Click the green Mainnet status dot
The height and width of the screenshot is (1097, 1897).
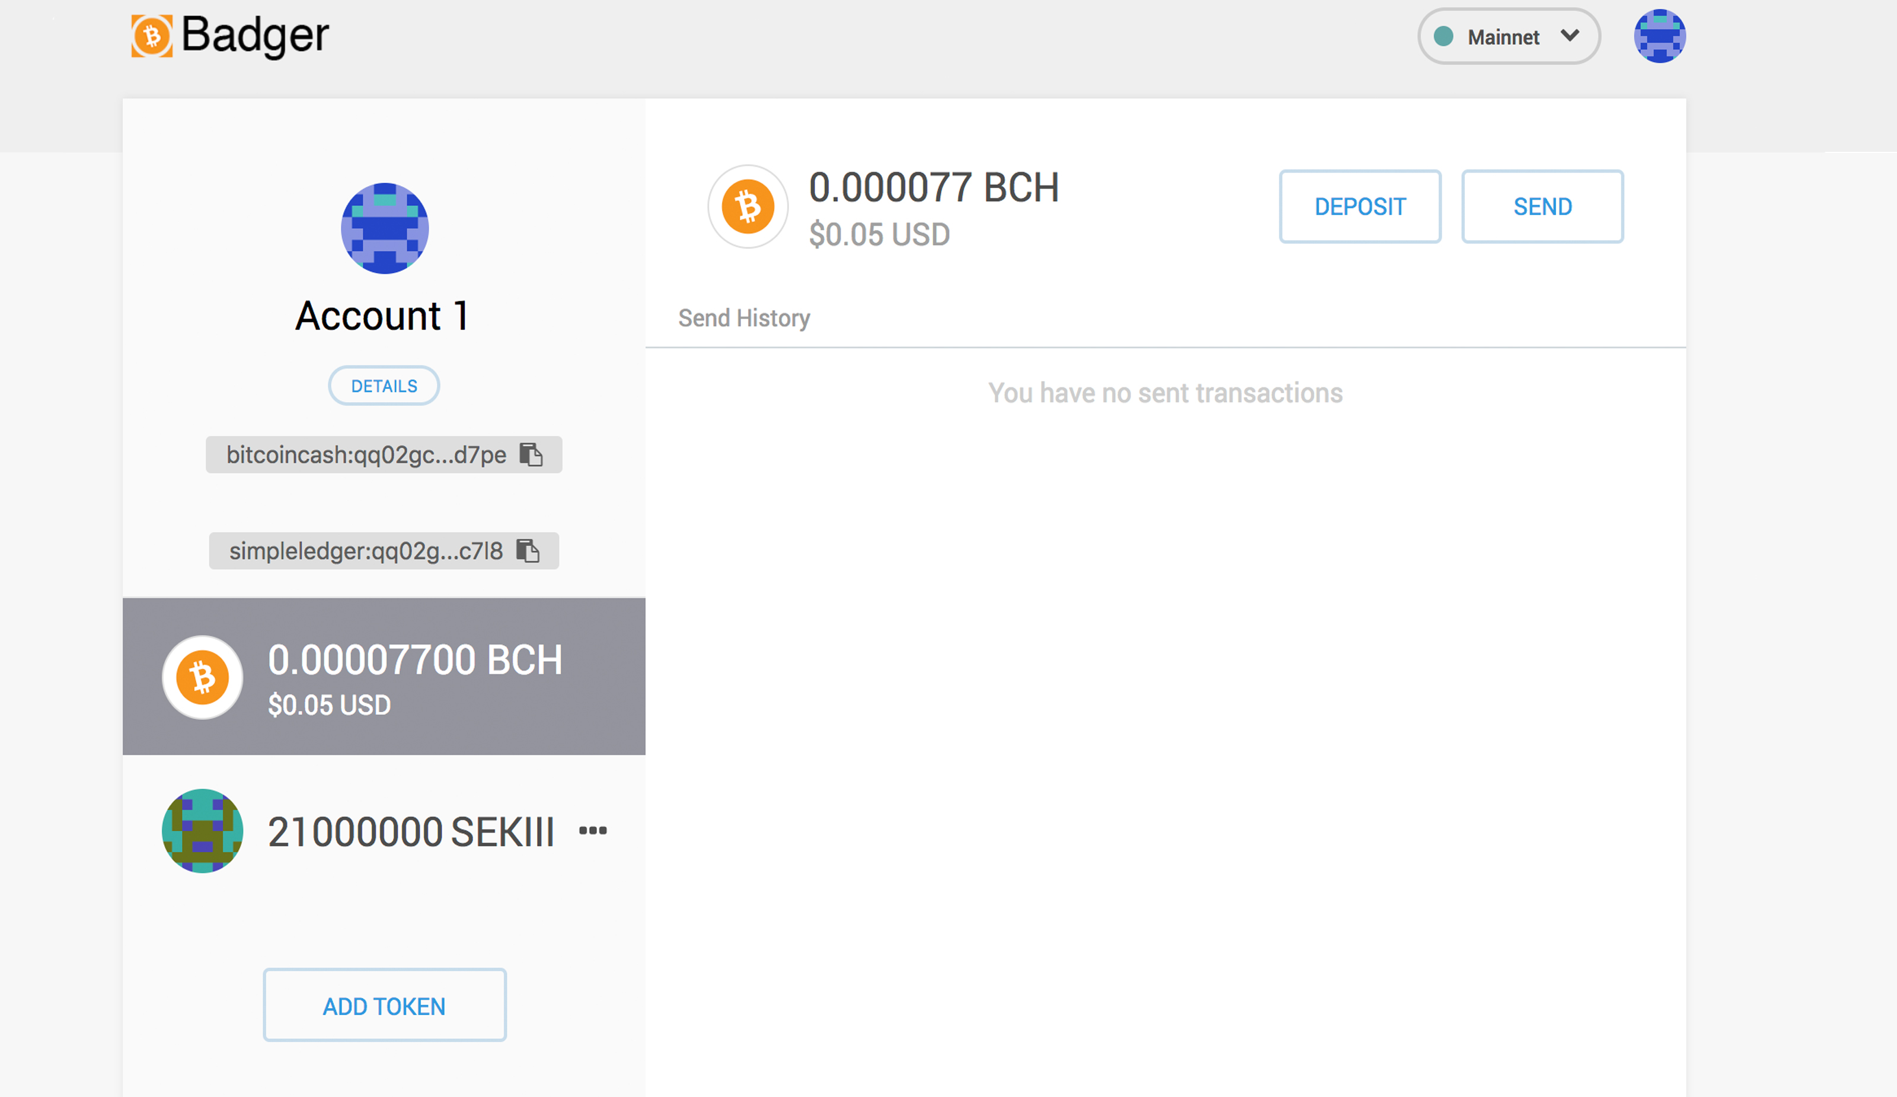click(x=1443, y=36)
